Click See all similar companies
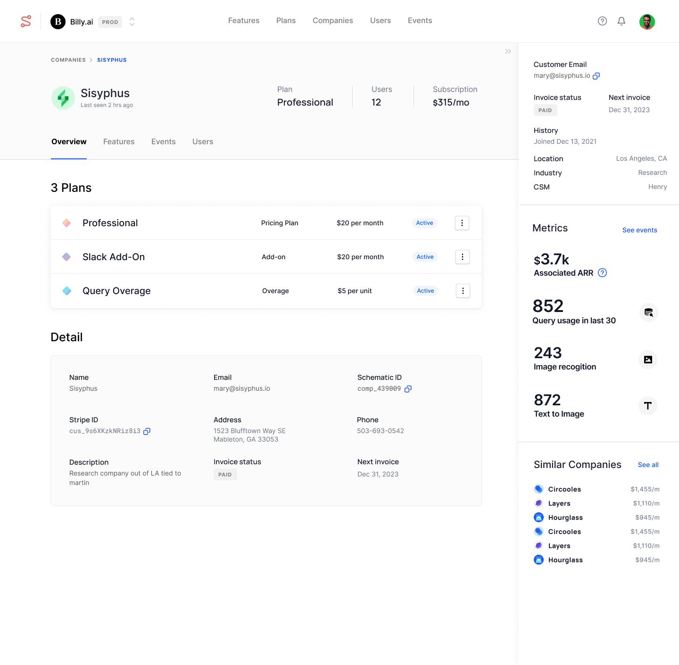 pos(648,465)
